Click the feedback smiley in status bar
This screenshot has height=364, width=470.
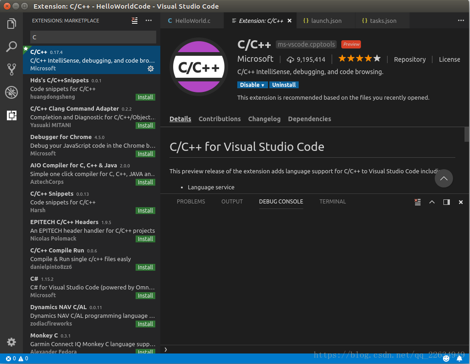446,359
